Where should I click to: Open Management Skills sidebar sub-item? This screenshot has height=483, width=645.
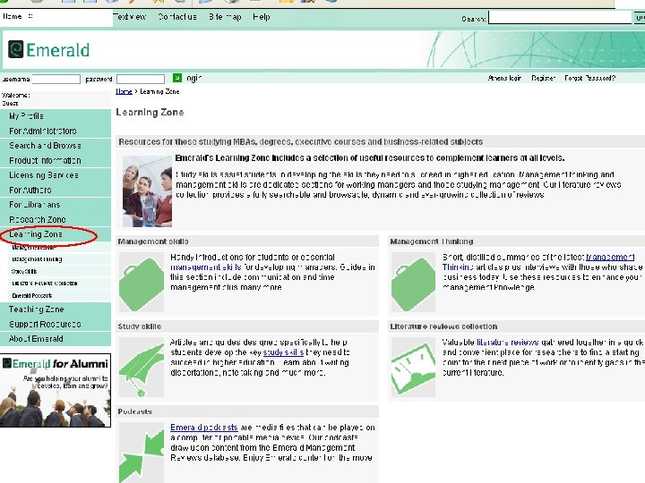[x=59, y=247]
